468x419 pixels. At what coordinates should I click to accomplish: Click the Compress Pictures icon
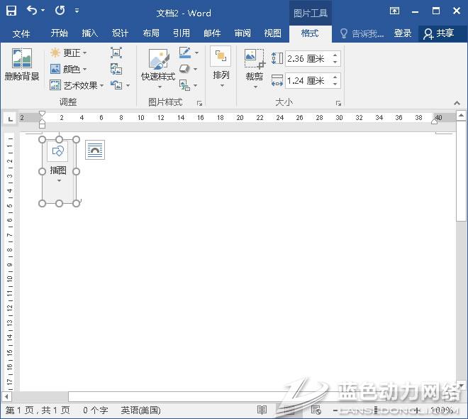tap(116, 53)
